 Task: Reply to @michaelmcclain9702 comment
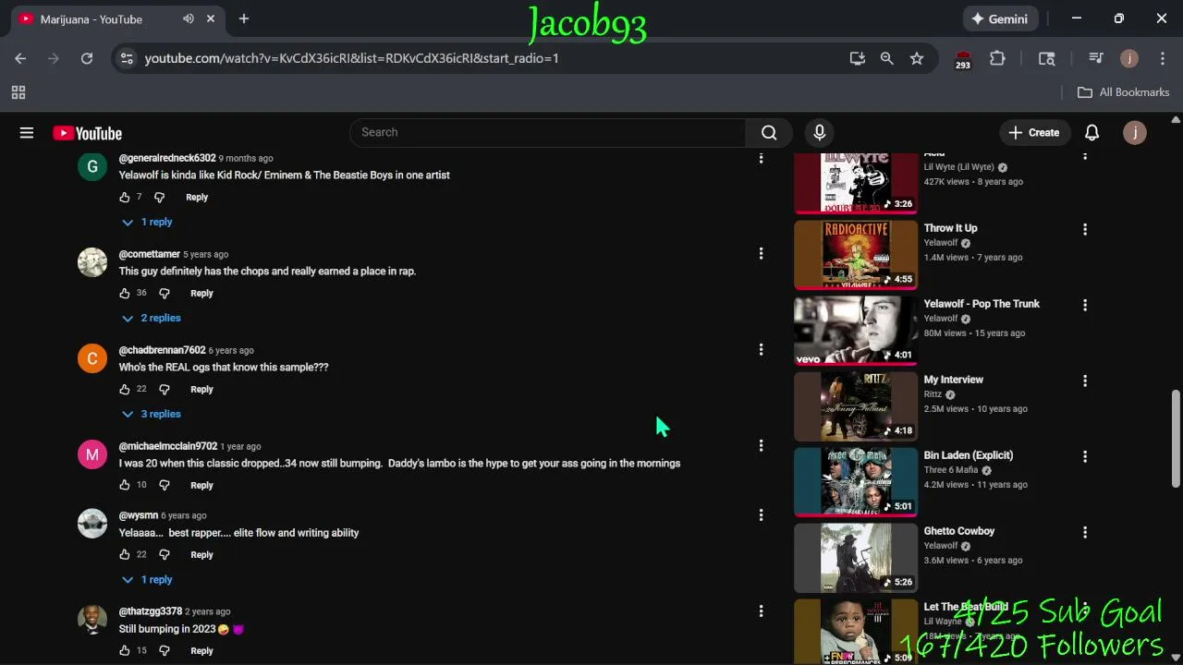pyautogui.click(x=201, y=486)
